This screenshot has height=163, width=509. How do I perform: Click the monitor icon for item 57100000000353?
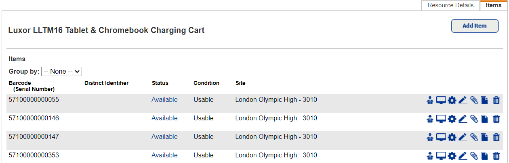tap(441, 156)
